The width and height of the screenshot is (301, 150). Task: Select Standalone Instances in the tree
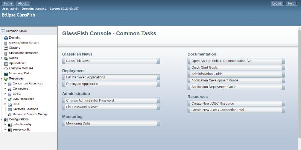24,53
